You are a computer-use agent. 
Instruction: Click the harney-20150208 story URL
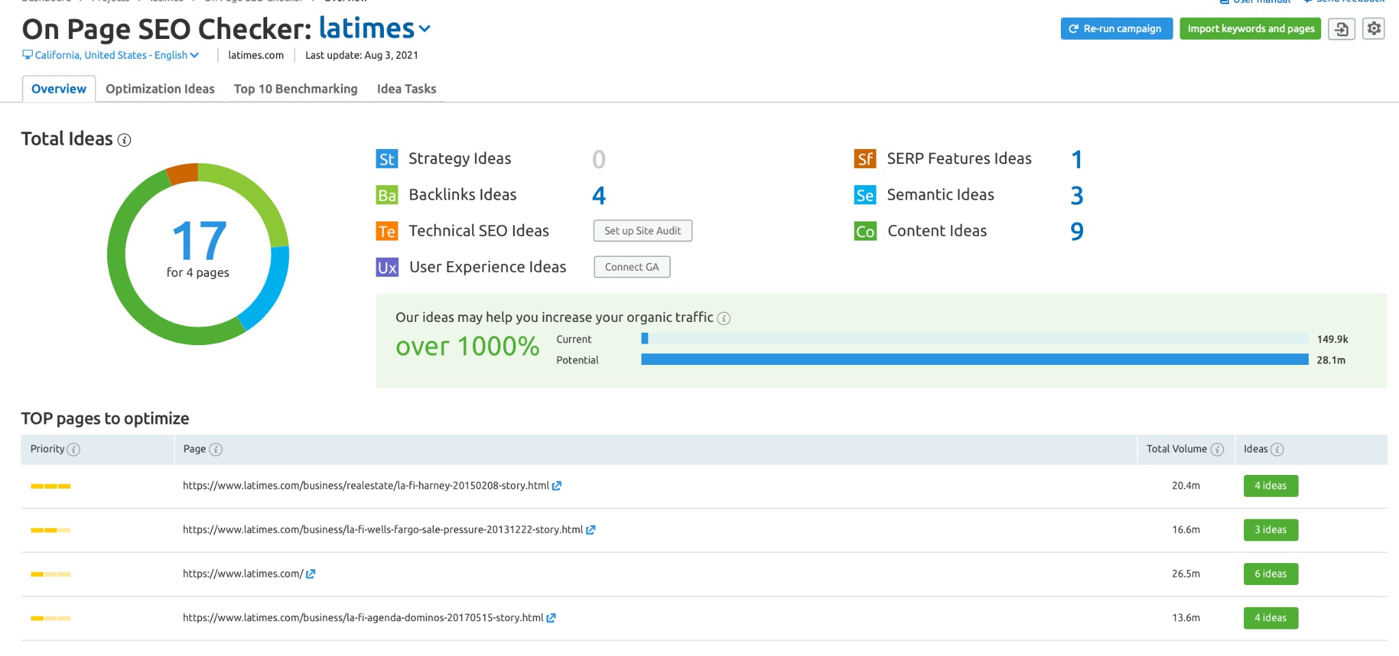(365, 486)
